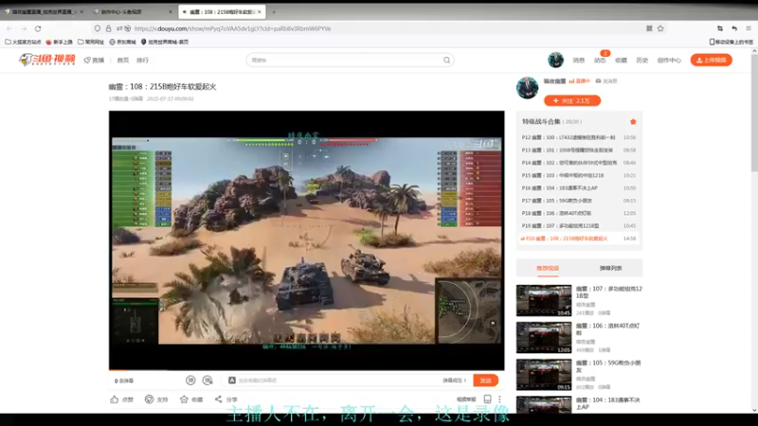Viewport: 758px width, 426px height.
Task: Open danmaku settings icon
Action: click(208, 381)
